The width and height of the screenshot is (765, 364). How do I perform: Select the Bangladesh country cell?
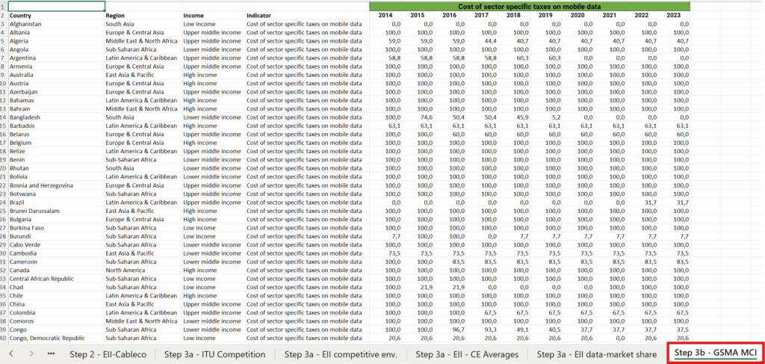pyautogui.click(x=57, y=117)
